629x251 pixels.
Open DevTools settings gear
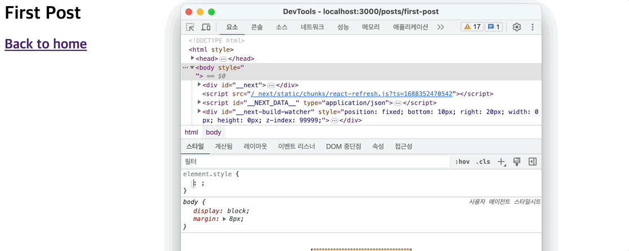point(517,27)
